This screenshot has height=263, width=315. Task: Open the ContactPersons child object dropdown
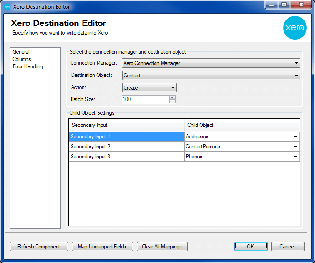pos(242,147)
